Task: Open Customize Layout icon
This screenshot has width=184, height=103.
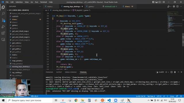Action: coord(164,2)
